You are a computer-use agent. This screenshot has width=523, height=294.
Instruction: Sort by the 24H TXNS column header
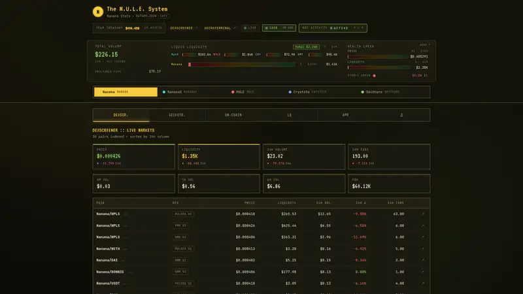[396, 203]
